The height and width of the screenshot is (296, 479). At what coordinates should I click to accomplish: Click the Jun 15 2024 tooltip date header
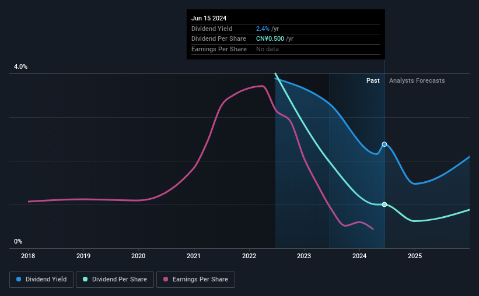pos(208,18)
